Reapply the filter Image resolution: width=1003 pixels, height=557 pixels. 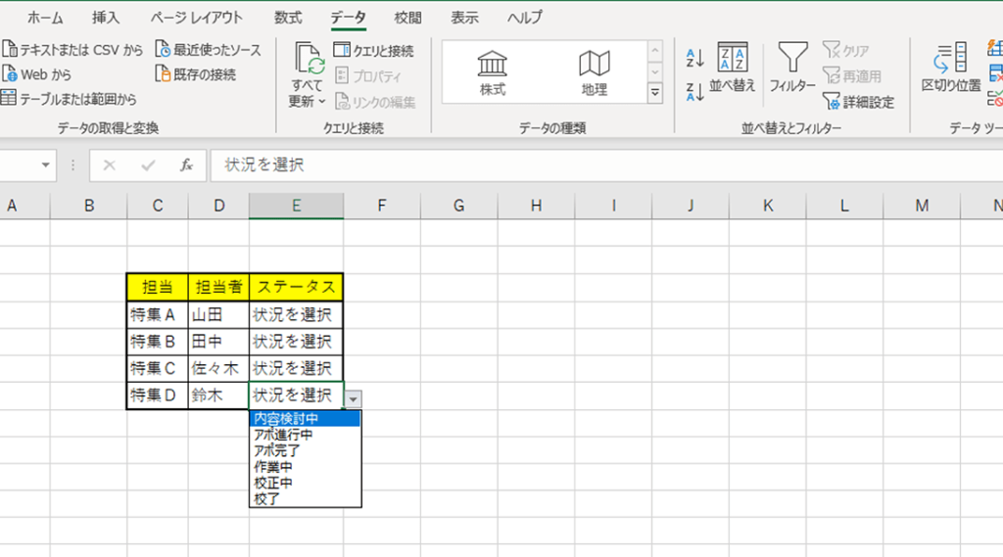[x=852, y=76]
